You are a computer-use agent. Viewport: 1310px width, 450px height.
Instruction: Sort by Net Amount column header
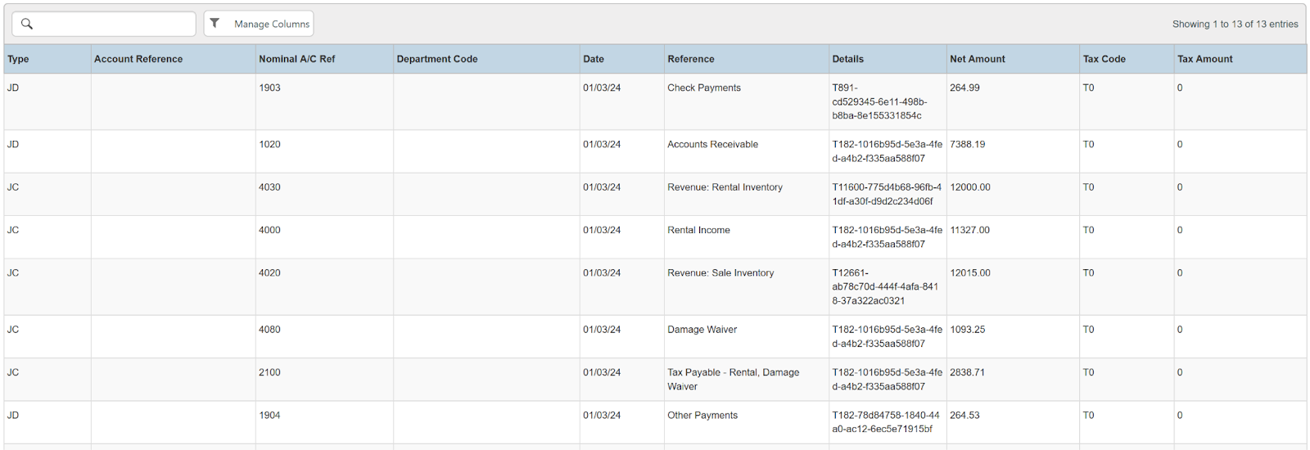point(977,59)
